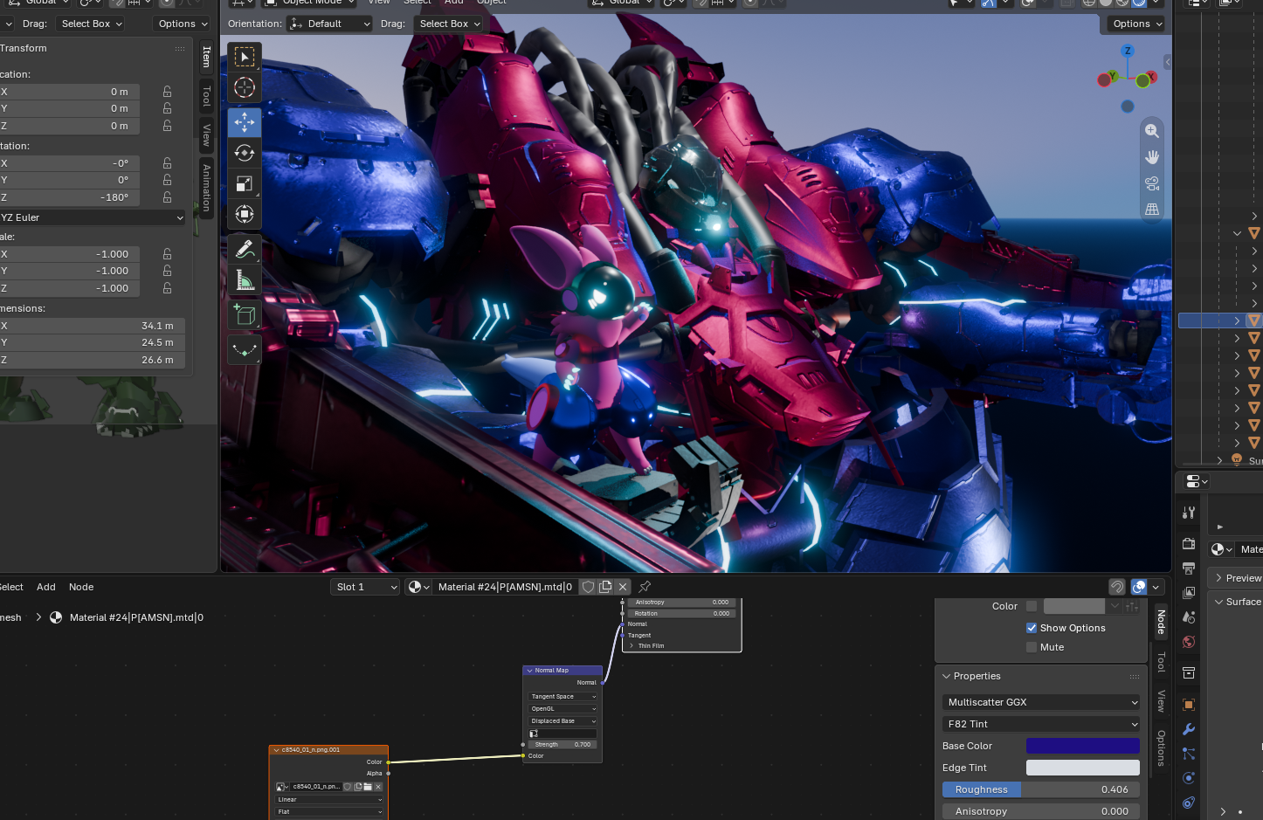Open viewport Drag Select Box dropdown

pyautogui.click(x=449, y=24)
